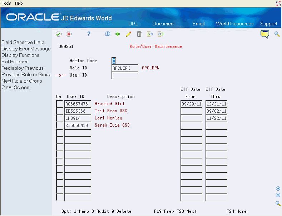
Task: Click the Op field for Aravind Giri
Action: point(60,104)
